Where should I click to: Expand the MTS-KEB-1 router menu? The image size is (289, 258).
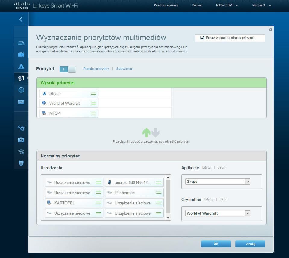tap(227, 5)
